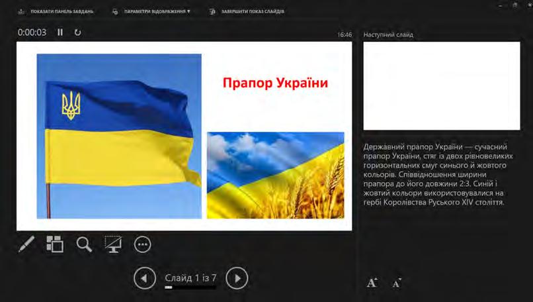Toggle black or unblack slide show screen

[x=113, y=244]
